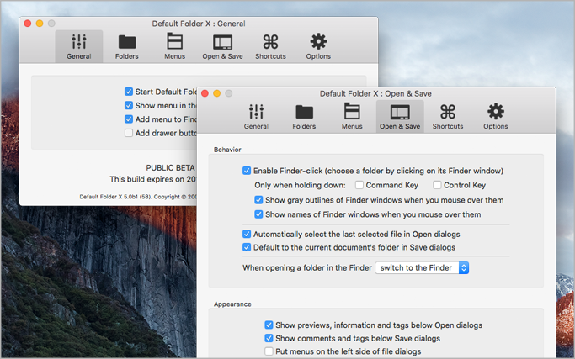Check the Control Key option
The height and width of the screenshot is (359, 575).
tap(437, 185)
